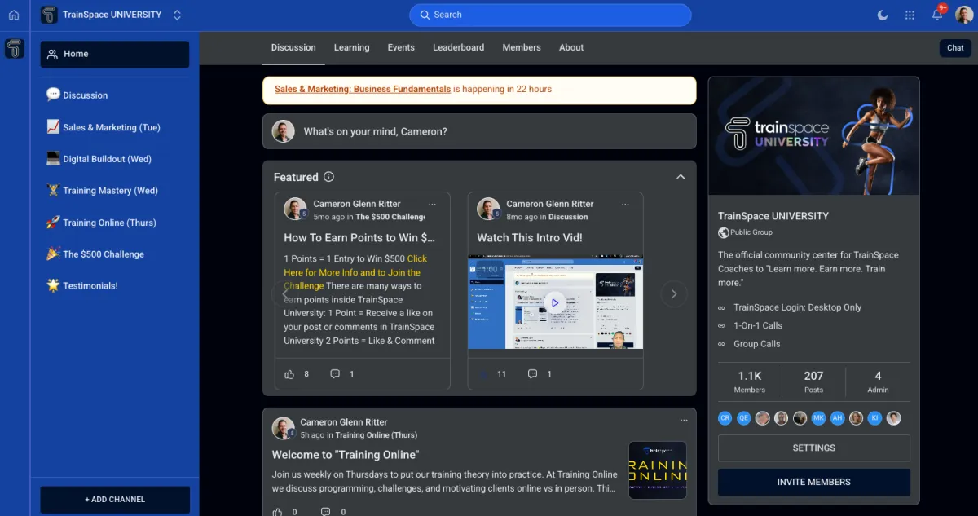Open member avatar MK
978x516 pixels.
(x=819, y=418)
